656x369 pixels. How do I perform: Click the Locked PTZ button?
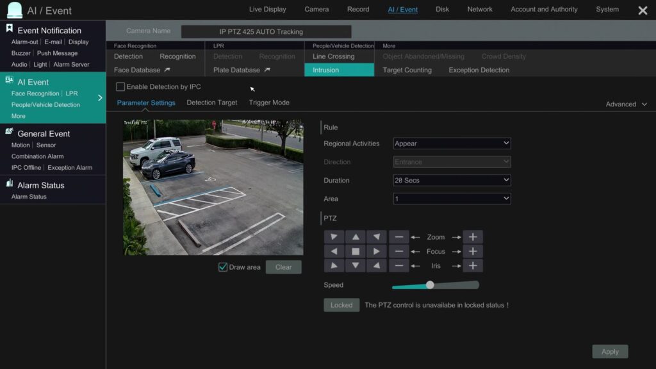[x=341, y=305]
